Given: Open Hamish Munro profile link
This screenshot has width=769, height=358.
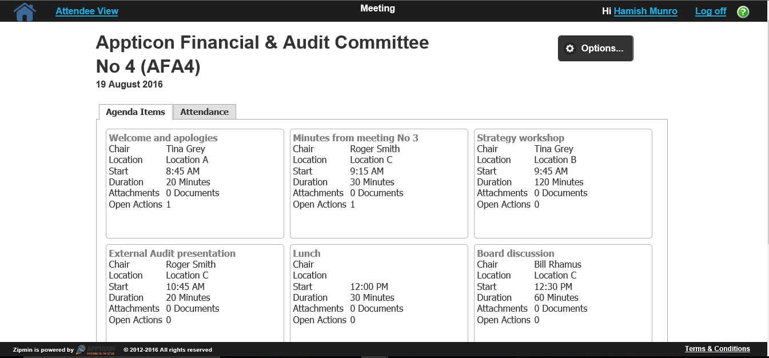Looking at the screenshot, I should pos(646,11).
